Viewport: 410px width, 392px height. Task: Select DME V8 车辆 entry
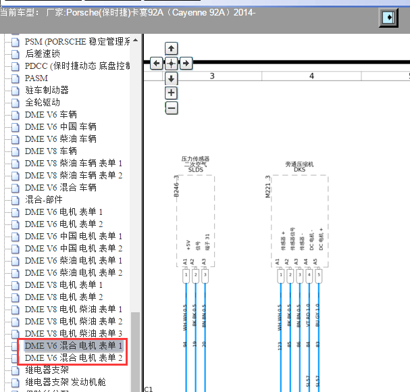[x=51, y=151]
